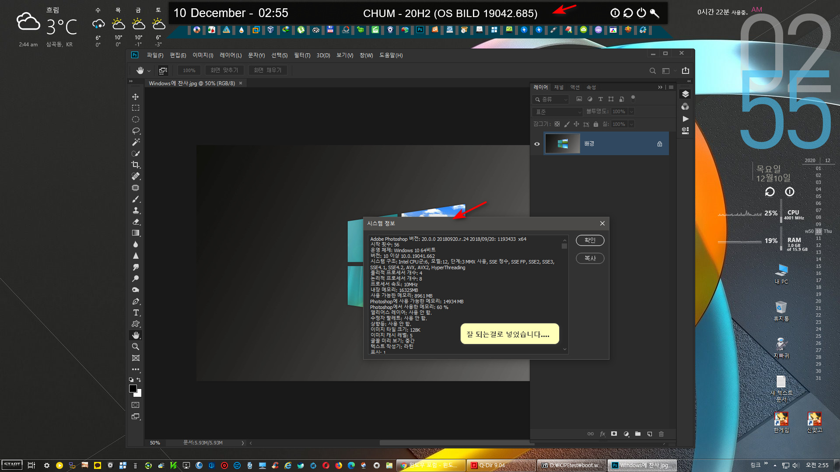Viewport: 840px width, 472px height.
Task: Click the add layer style fx icon
Action: point(602,434)
